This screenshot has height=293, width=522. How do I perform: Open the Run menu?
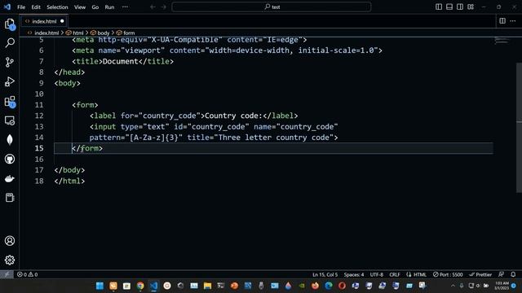109,7
